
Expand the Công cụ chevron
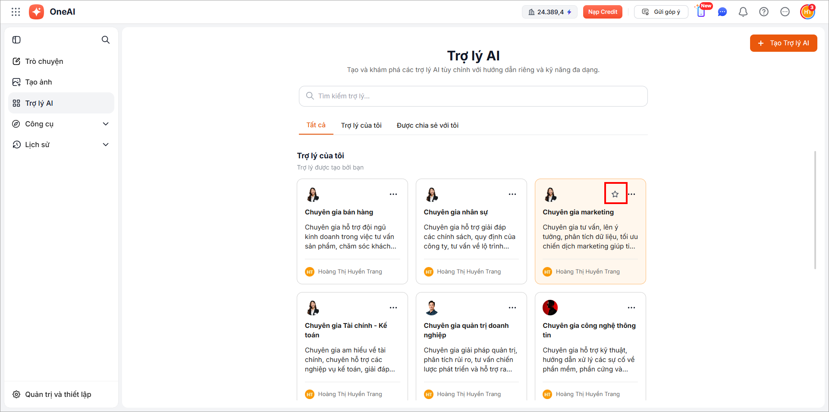click(x=106, y=124)
